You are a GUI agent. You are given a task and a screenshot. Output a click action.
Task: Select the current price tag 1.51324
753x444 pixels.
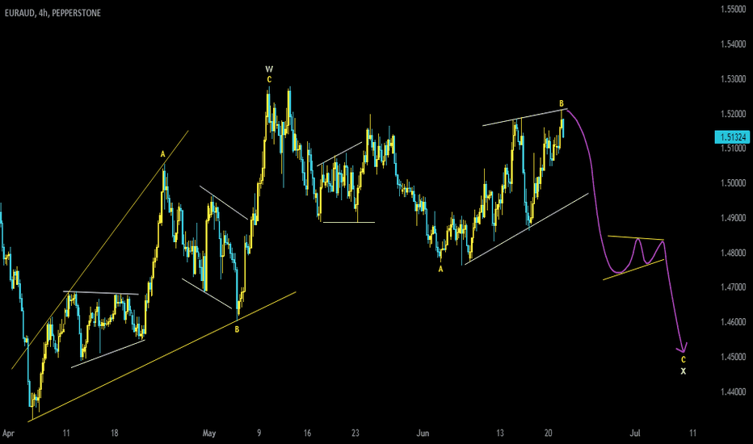pos(733,137)
